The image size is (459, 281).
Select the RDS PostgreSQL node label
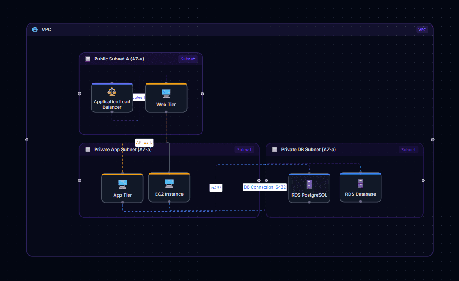[309, 195]
